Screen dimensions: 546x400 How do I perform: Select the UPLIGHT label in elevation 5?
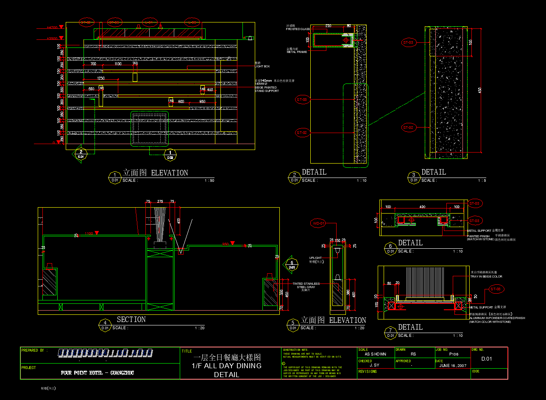tap(315, 258)
